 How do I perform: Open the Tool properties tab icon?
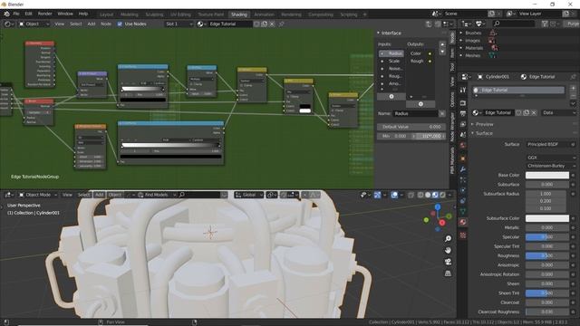(463, 90)
